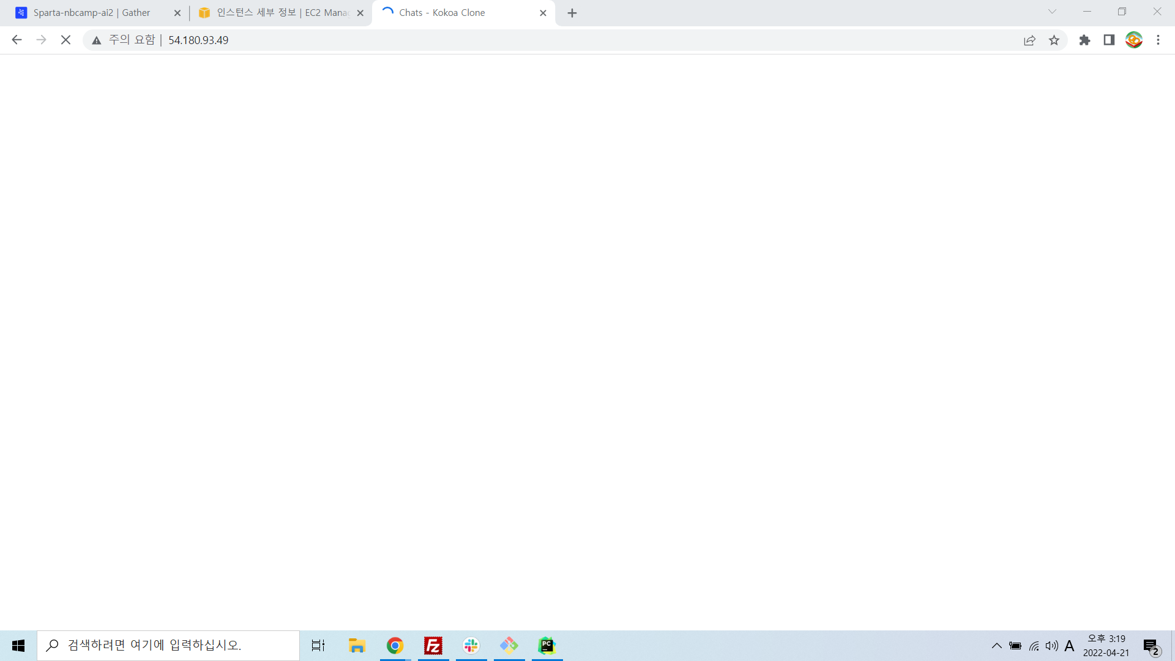1175x661 pixels.
Task: Bookmark this page with star icon
Action: [1054, 40]
